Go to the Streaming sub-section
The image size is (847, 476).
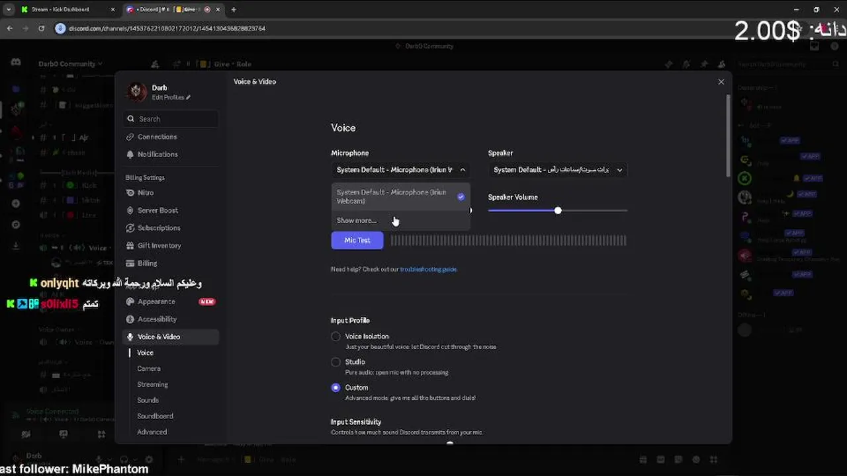tap(153, 385)
